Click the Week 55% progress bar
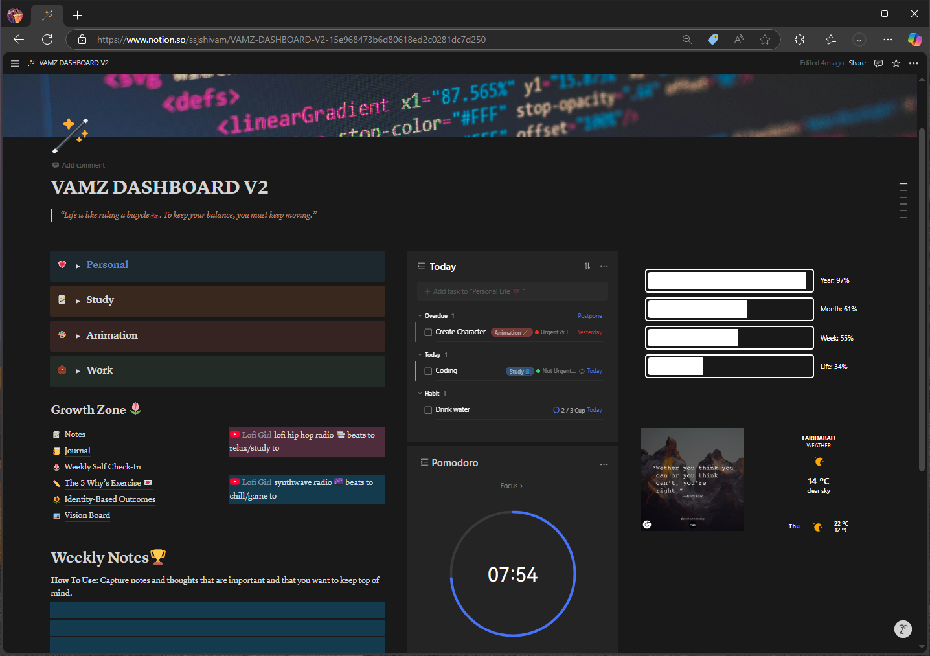930x656 pixels. click(x=729, y=338)
